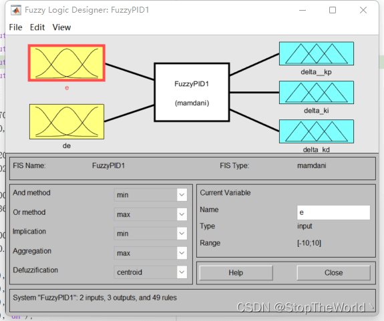Select the delta_ki output block
Image resolution: width=384 pixels, height=321 pixels.
pos(317,93)
